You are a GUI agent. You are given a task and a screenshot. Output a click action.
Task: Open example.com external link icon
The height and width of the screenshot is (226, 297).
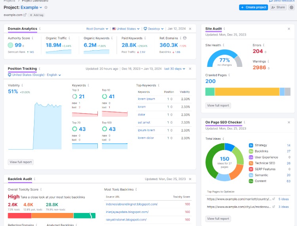(x=25, y=15)
